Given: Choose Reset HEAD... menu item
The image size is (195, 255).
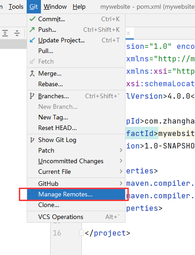Looking at the screenshot, I should [76, 128].
